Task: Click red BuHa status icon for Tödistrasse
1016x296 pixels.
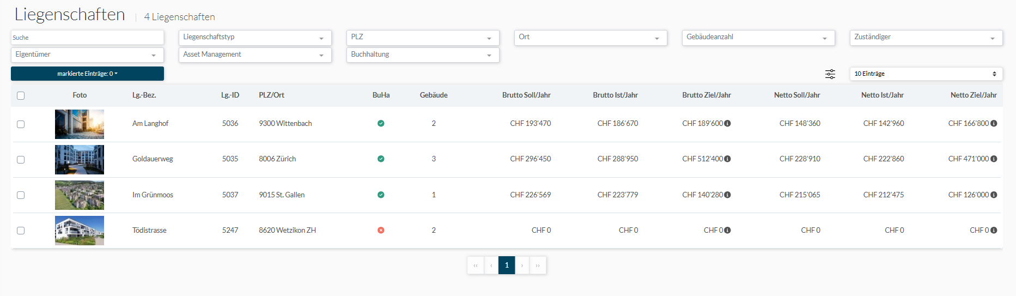Action: 381,230
